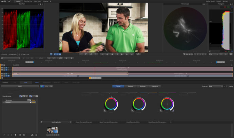The height and width of the screenshot is (138, 234).
Task: Click the refresh icon beside the looks tabs
Action: point(41,122)
